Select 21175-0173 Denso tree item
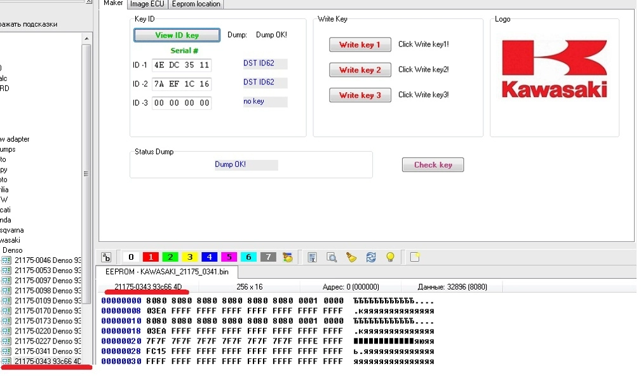 coord(48,321)
